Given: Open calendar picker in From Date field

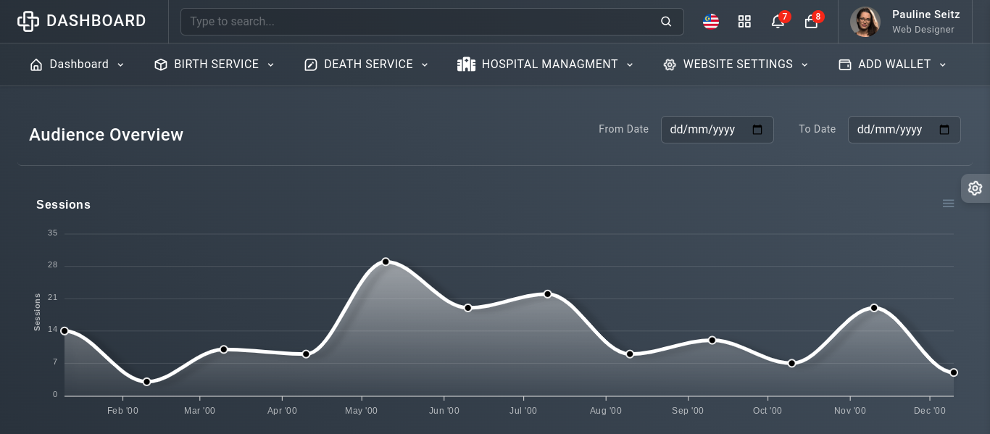Looking at the screenshot, I should coord(757,130).
